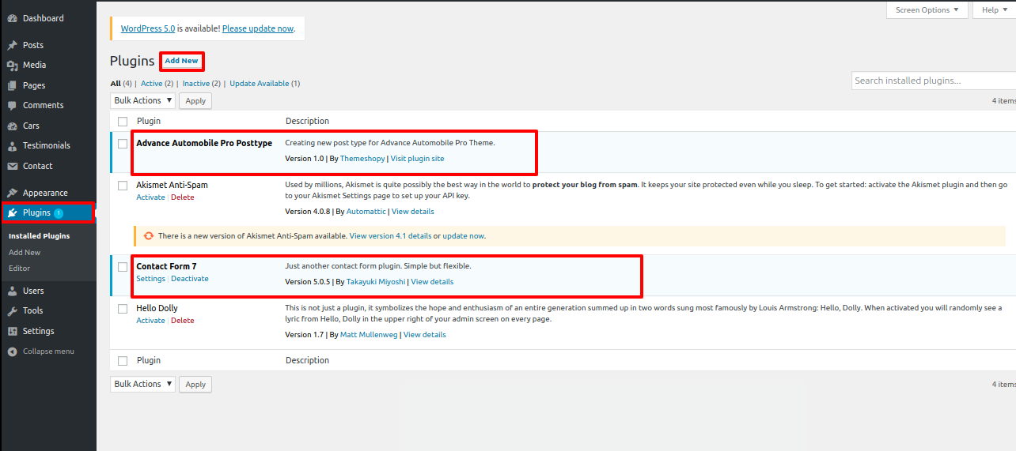Open Settings in the sidebar menu

point(38,331)
